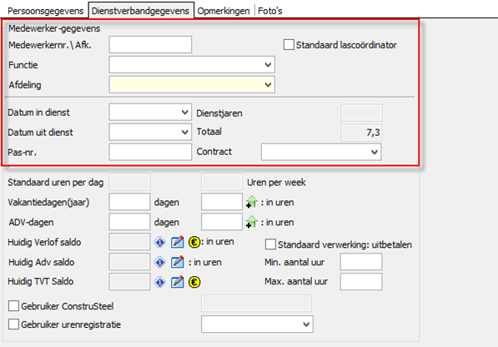Click green arrow icon for ADV-dagen hours
The height and width of the screenshot is (347, 498).
pos(252,222)
